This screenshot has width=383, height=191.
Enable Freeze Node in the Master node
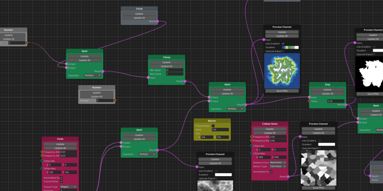[x=213, y=126]
